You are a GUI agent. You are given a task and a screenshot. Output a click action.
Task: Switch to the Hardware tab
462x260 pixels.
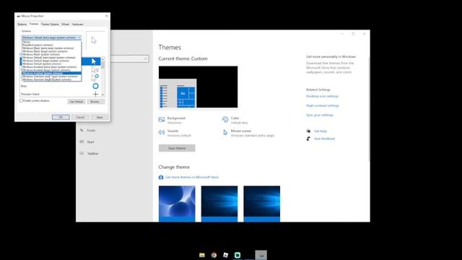click(x=77, y=25)
